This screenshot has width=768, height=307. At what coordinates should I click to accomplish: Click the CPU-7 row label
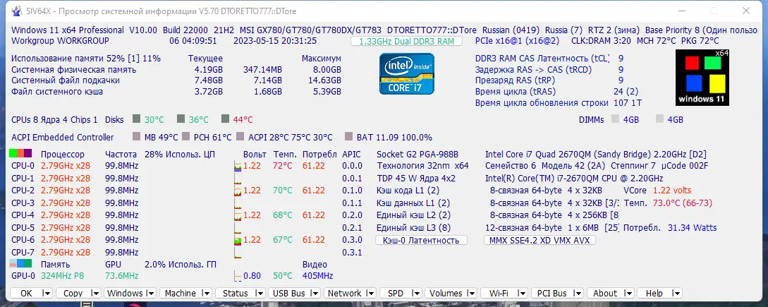click(23, 252)
